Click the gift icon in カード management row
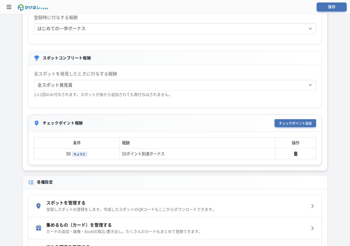This screenshot has height=246, width=350. (x=39, y=228)
